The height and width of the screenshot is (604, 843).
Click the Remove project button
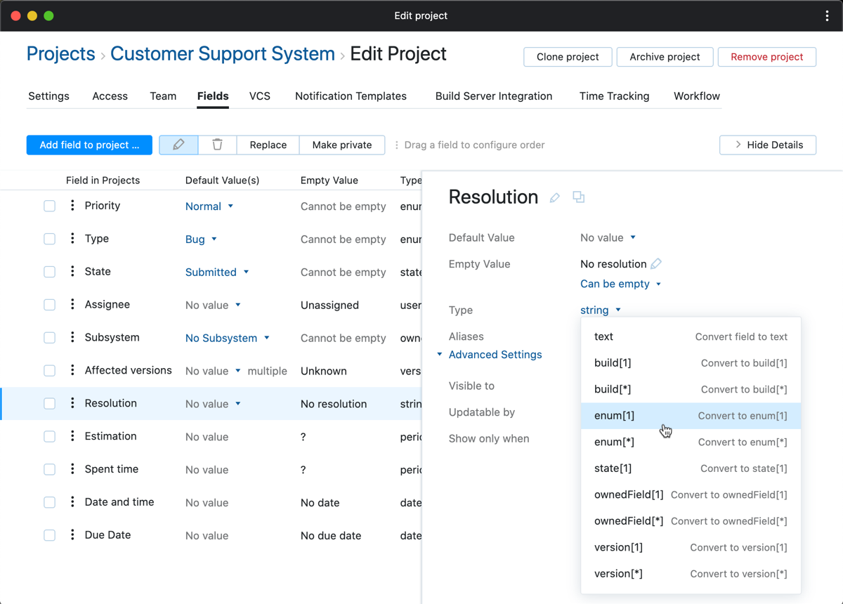[766, 57]
